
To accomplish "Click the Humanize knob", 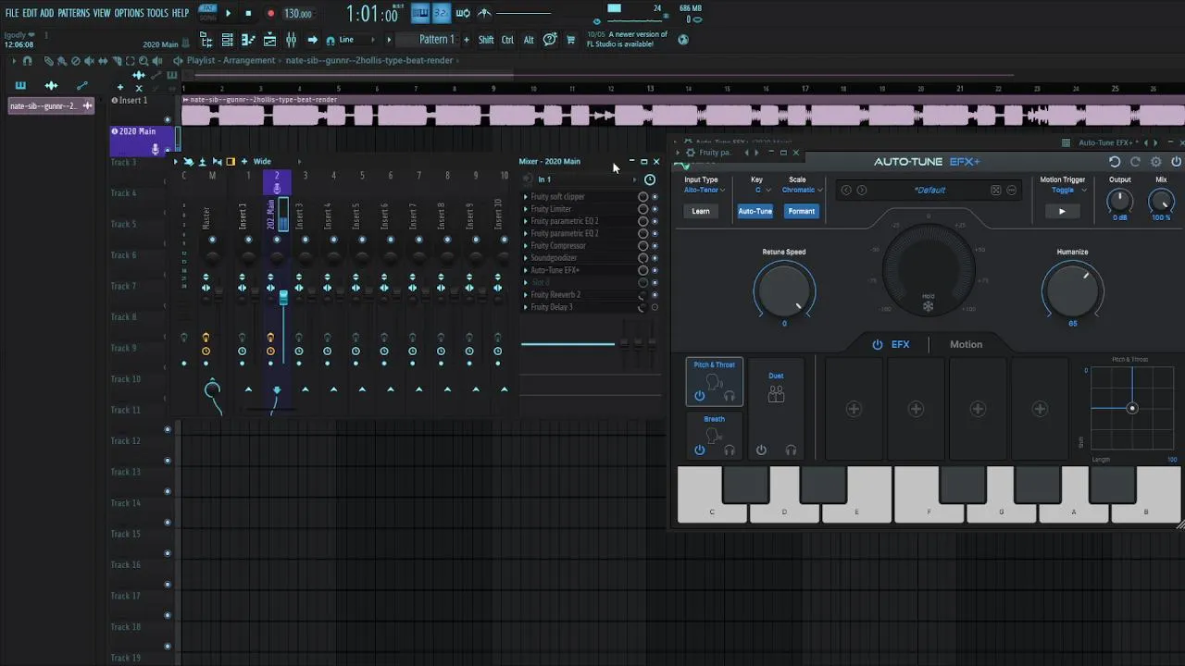I will [x=1072, y=290].
